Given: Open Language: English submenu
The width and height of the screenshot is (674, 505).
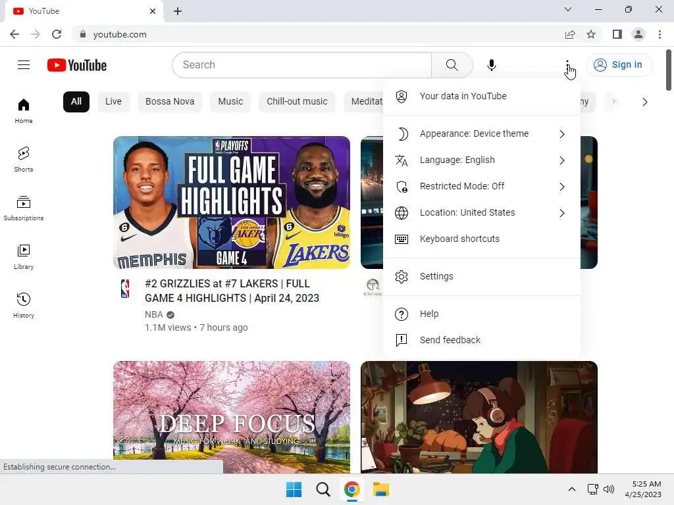Looking at the screenshot, I should [481, 160].
